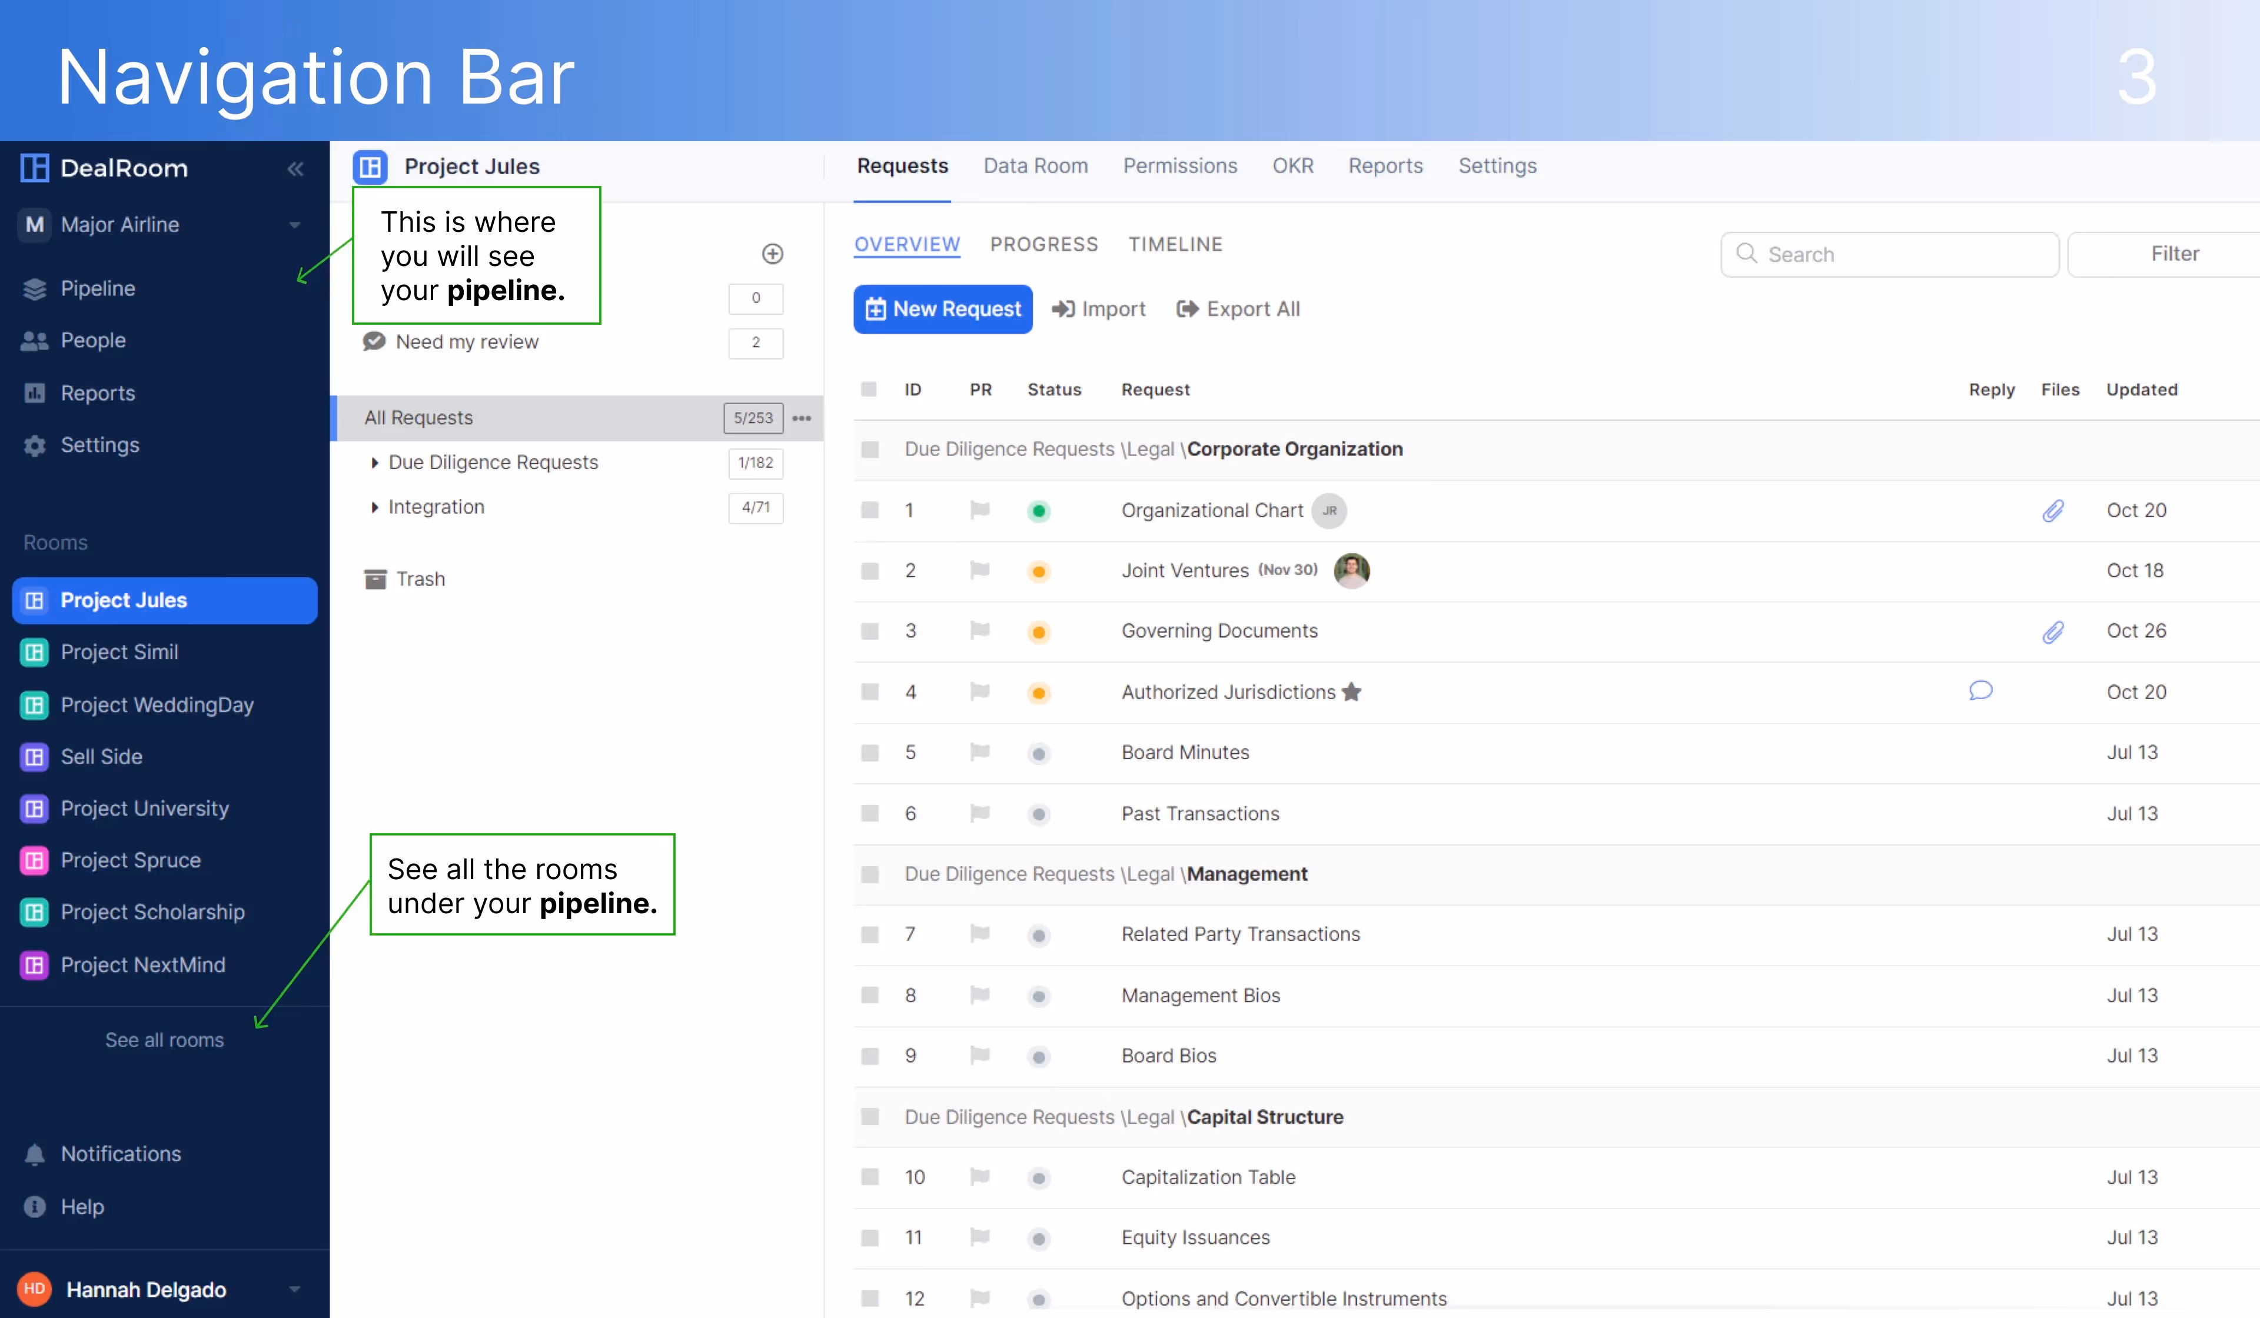Open the comment bubble on Authorized Jurisdictions
The width and height of the screenshot is (2260, 1318).
point(1981,691)
